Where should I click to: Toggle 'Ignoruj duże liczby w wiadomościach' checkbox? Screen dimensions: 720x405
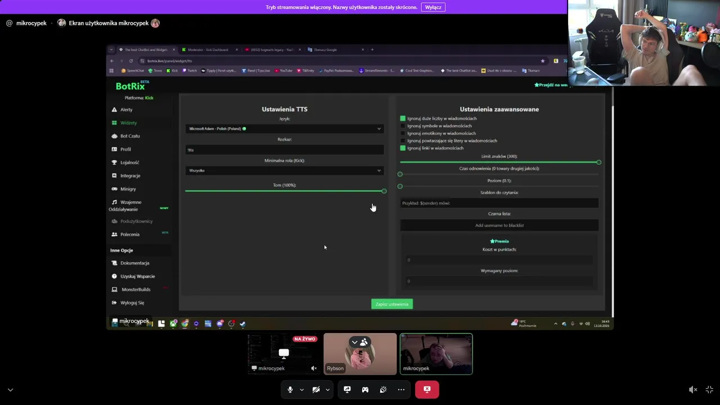(x=403, y=119)
